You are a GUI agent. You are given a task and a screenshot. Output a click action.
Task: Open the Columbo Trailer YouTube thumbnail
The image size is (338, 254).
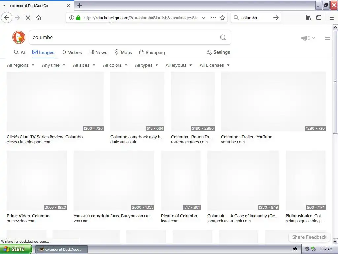tap(274, 102)
